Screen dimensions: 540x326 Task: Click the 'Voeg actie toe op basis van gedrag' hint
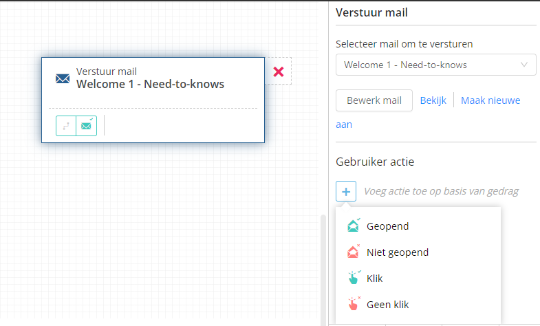[441, 191]
